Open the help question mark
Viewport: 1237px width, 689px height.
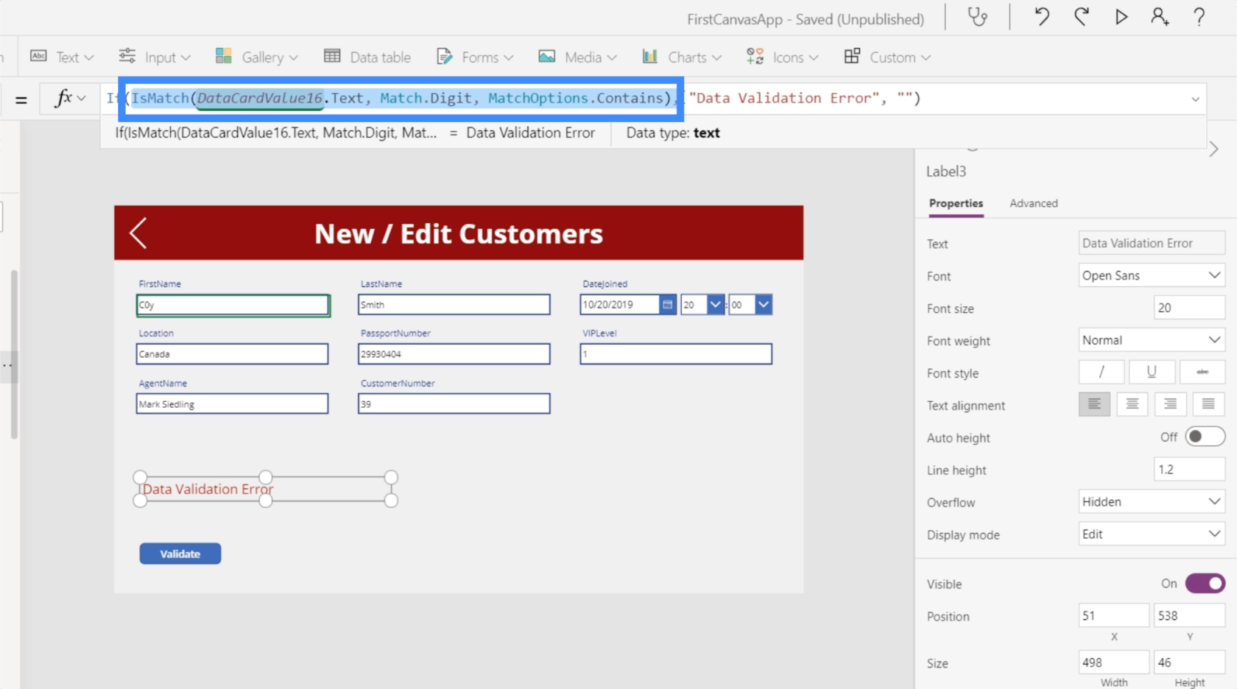tap(1199, 16)
